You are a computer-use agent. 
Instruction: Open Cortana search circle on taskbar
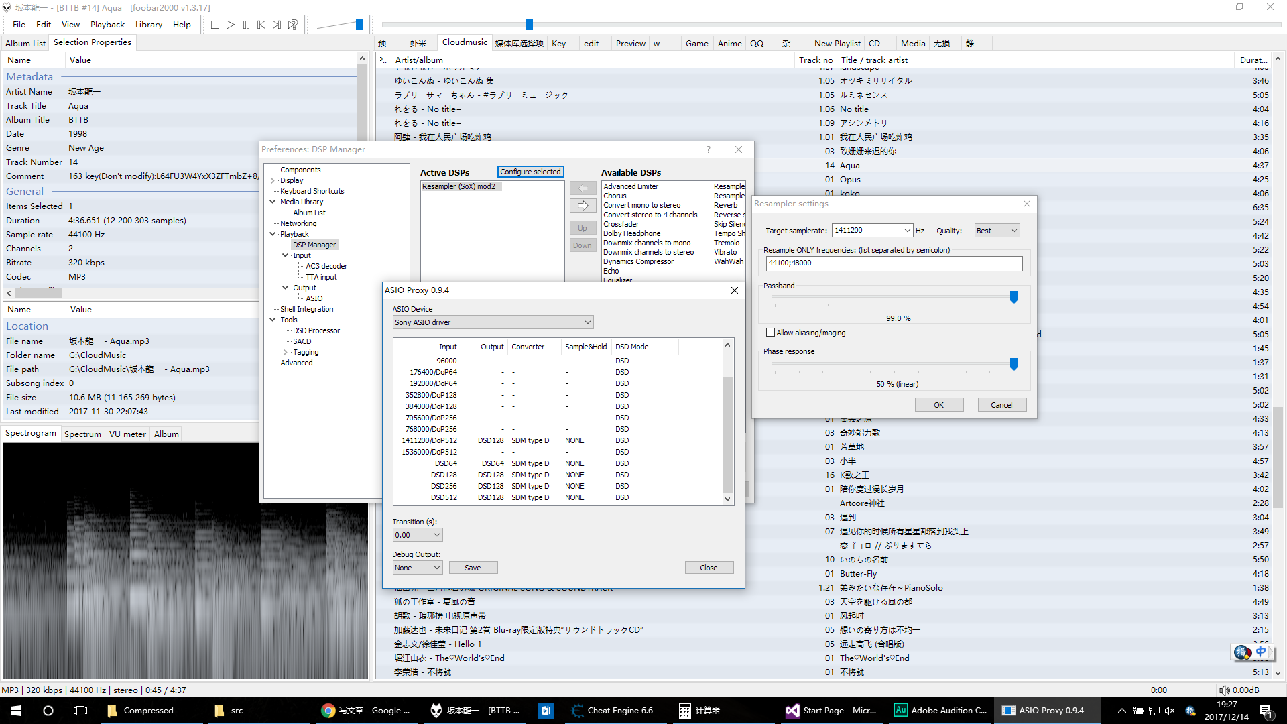[x=48, y=711]
